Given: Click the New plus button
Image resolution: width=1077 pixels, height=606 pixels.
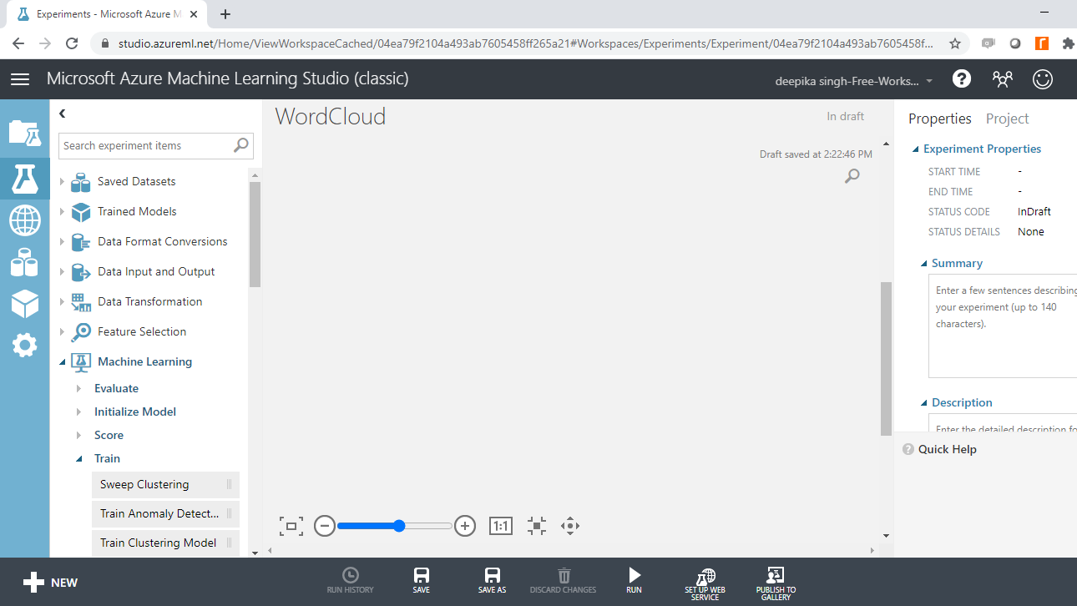Looking at the screenshot, I should [50, 583].
